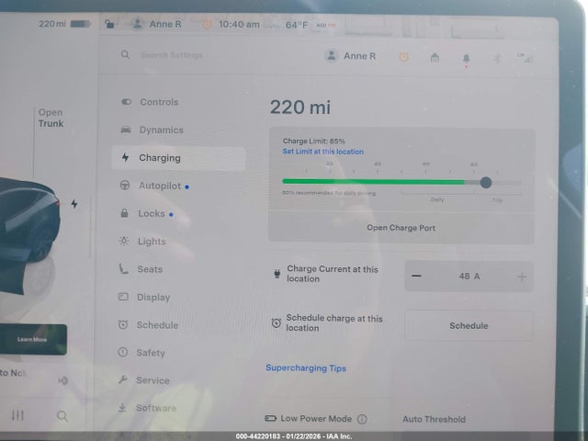Tap the orange sentry/alarm icon beside Anne R
Viewport: 588px width, 441px height.
[x=403, y=57]
